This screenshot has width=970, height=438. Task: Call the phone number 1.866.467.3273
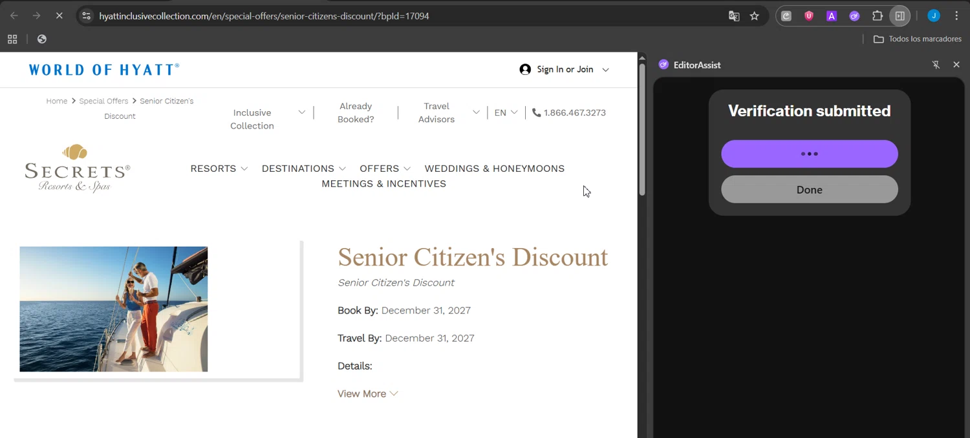click(569, 112)
